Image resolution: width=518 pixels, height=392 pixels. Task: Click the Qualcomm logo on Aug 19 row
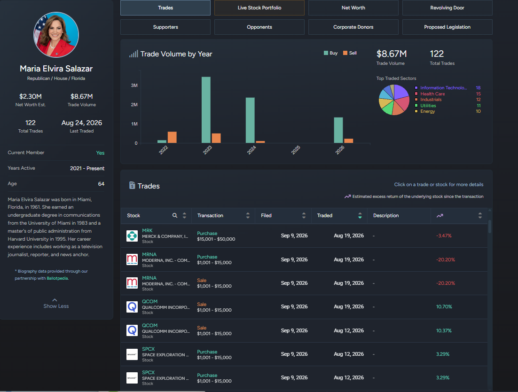coord(132,307)
